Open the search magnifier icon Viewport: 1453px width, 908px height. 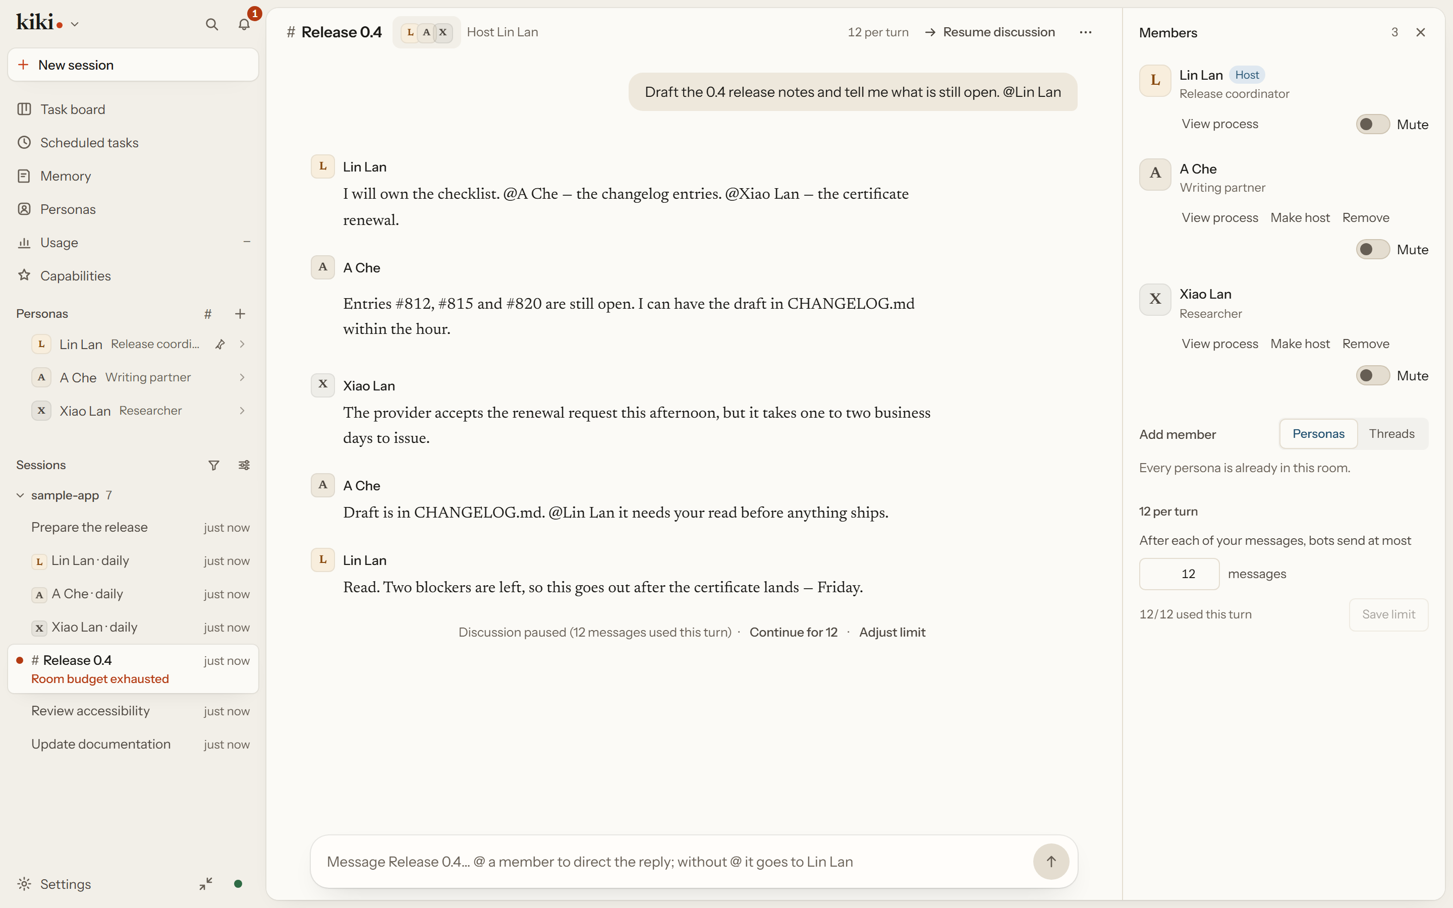point(211,25)
